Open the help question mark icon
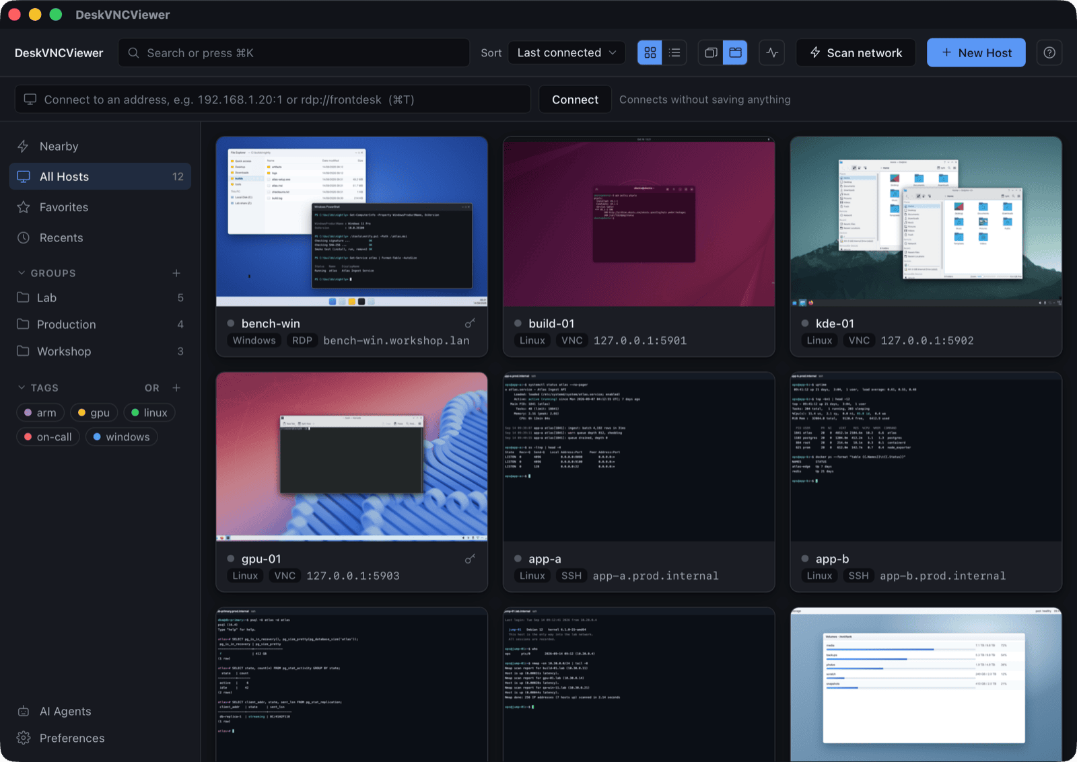 coord(1049,52)
